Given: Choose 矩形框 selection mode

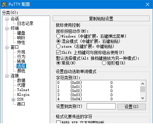Looking at the screenshot, I should pos(104,63).
